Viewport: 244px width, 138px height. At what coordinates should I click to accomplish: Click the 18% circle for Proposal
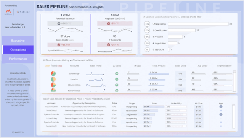coord(147,37)
